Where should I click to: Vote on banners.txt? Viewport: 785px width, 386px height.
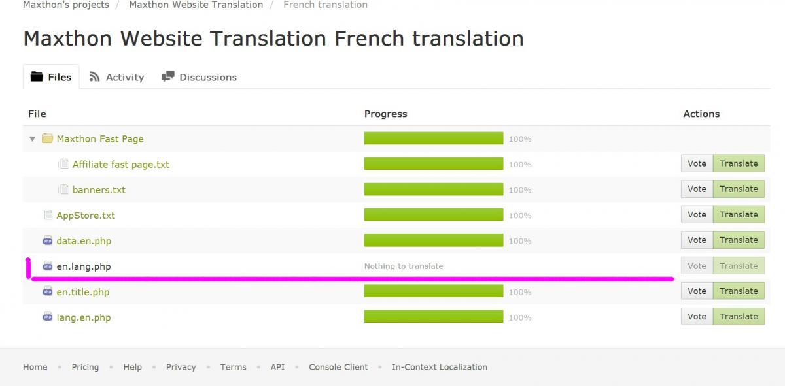697,189
